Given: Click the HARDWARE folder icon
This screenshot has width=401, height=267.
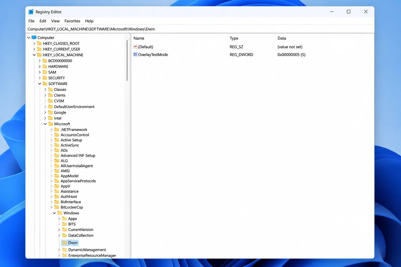Looking at the screenshot, I should (45, 66).
